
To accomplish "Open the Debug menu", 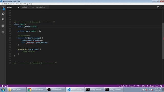I will (26, 4).
